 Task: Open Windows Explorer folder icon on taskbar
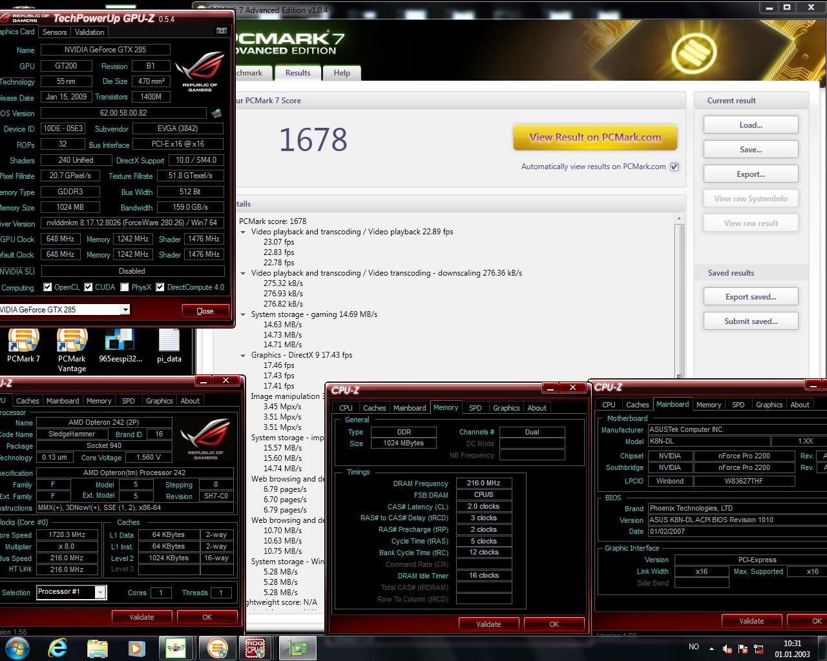(x=97, y=647)
